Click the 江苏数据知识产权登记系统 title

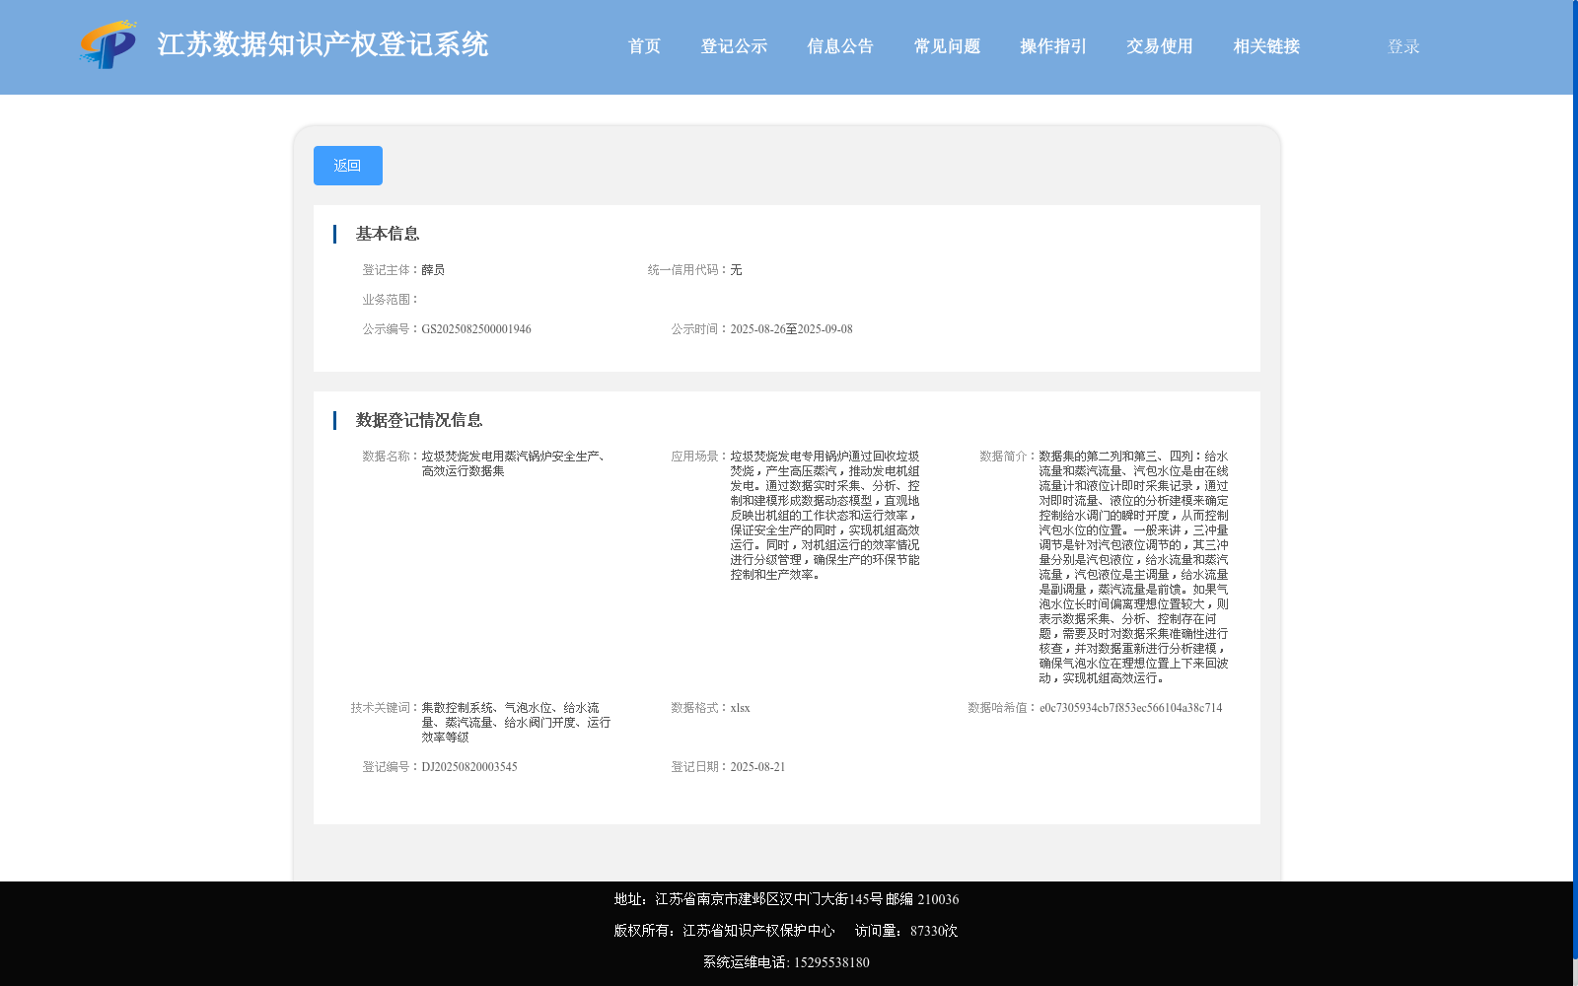click(x=323, y=44)
